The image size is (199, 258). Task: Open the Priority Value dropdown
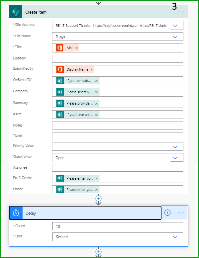(x=175, y=147)
